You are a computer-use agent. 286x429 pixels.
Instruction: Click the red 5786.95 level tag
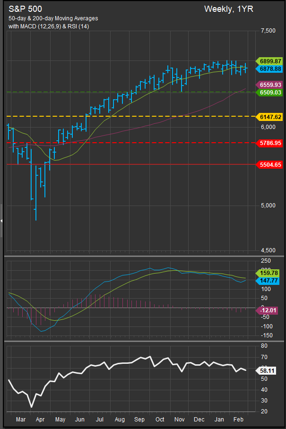pos(269,143)
